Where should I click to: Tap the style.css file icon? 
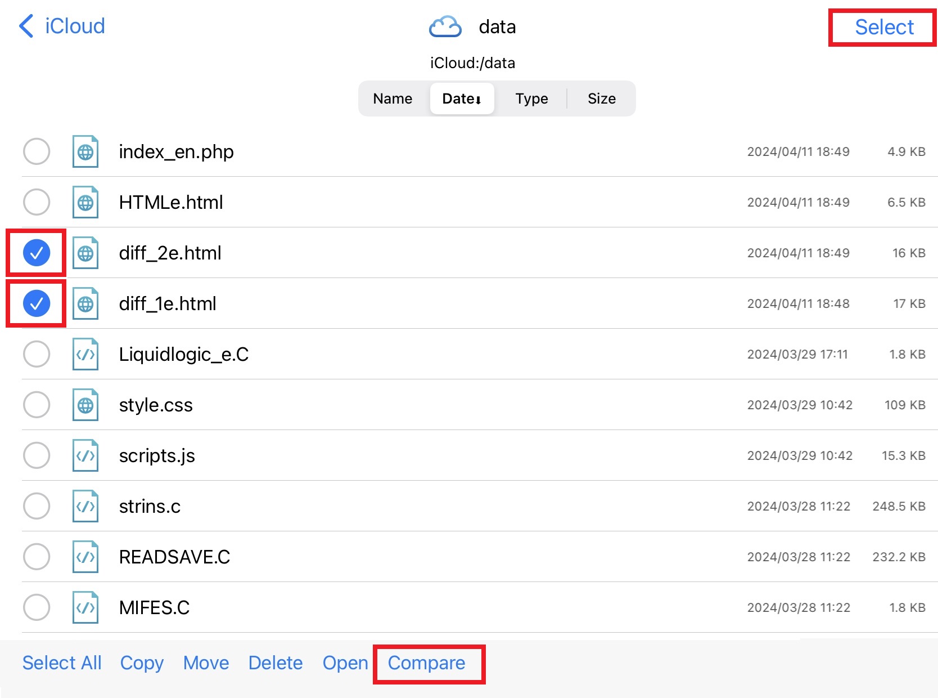pyautogui.click(x=85, y=405)
